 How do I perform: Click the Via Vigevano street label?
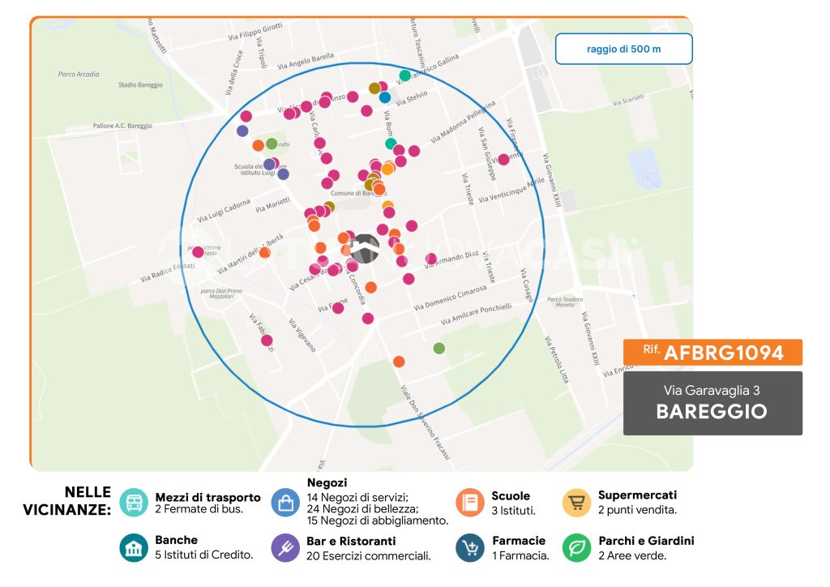point(302,335)
